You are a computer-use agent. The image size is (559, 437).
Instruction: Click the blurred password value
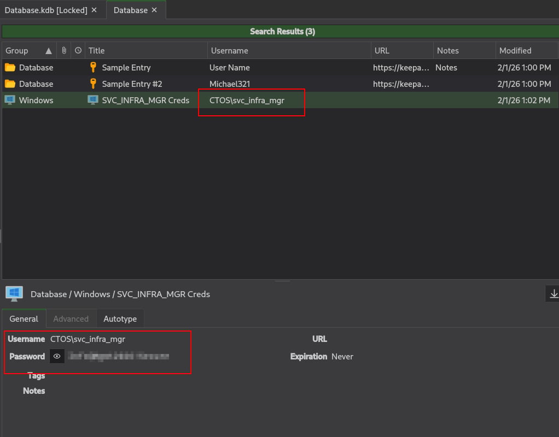[x=118, y=356]
